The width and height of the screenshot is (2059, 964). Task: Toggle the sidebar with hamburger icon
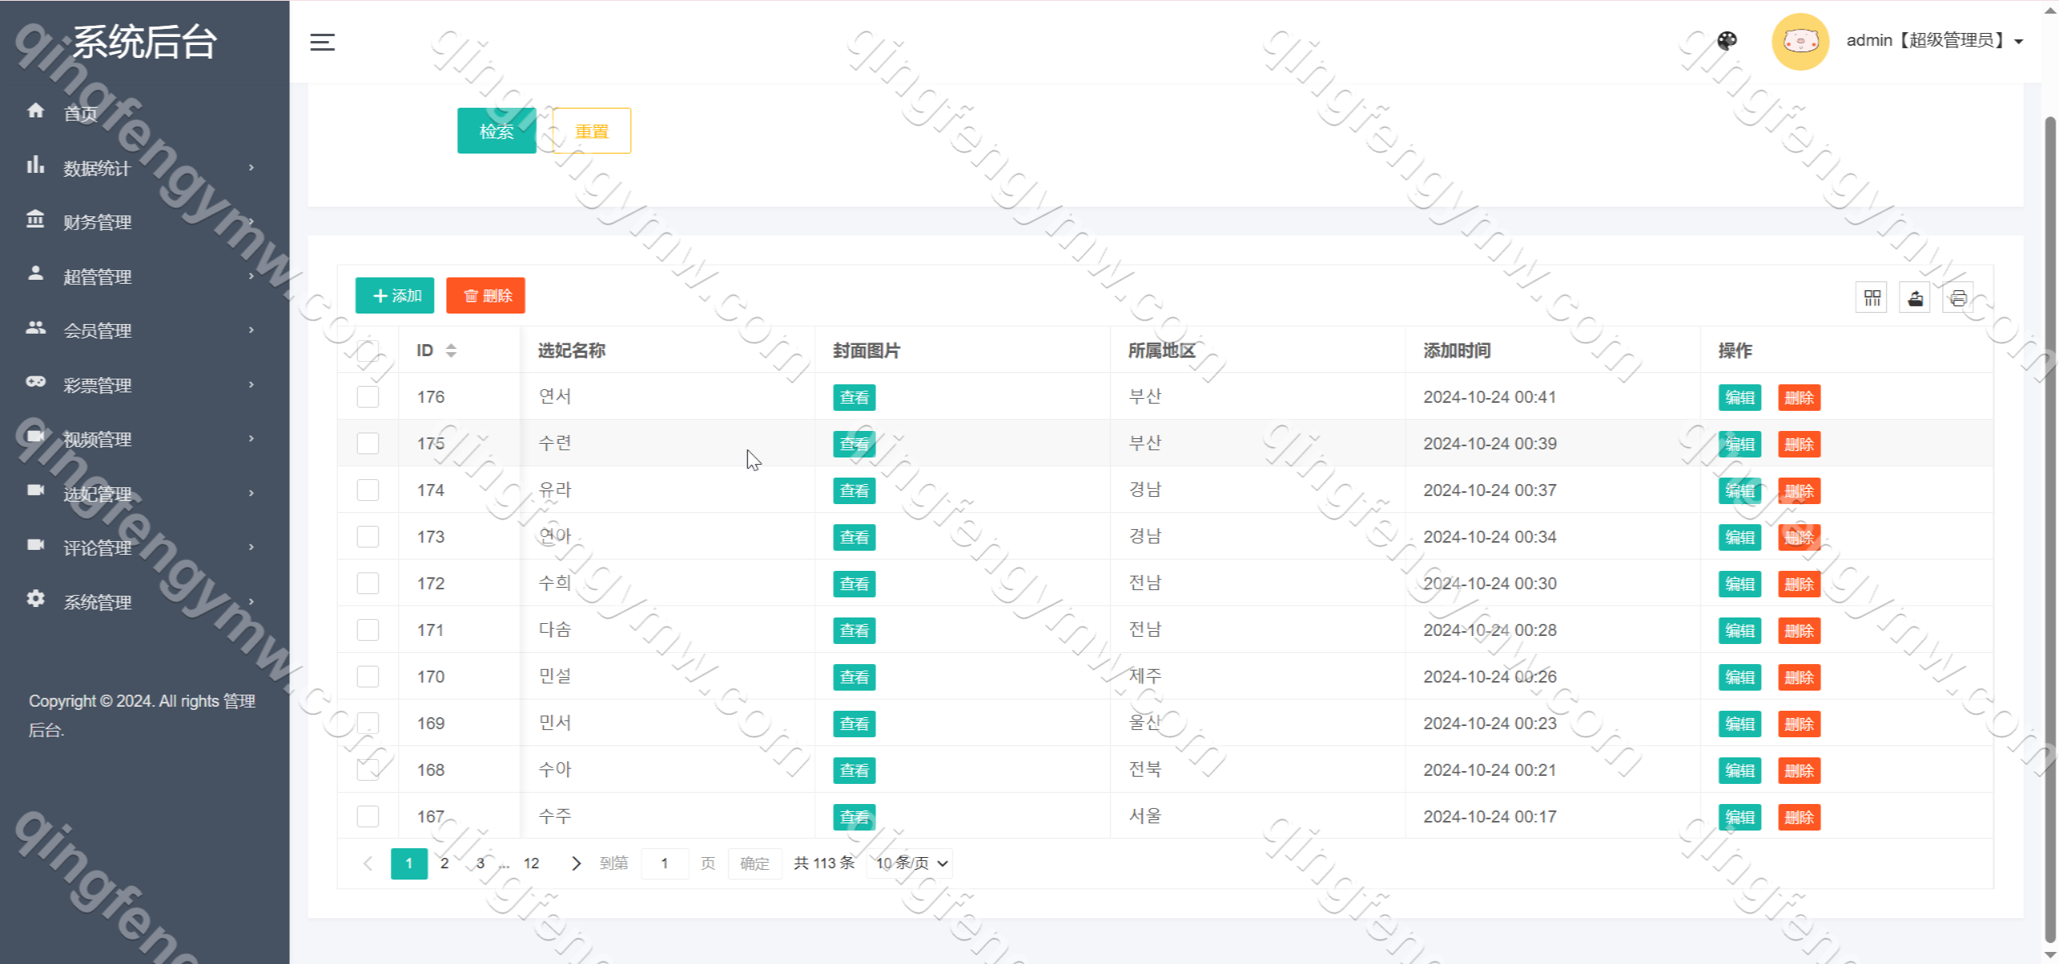click(323, 42)
